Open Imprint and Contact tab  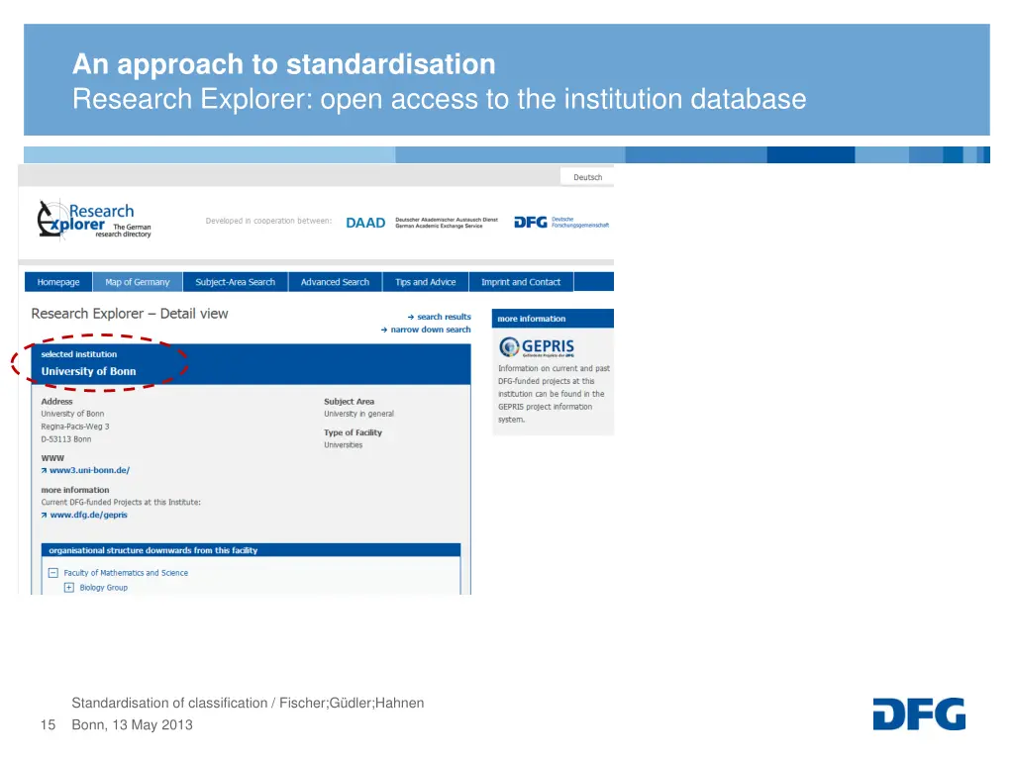pyautogui.click(x=521, y=282)
